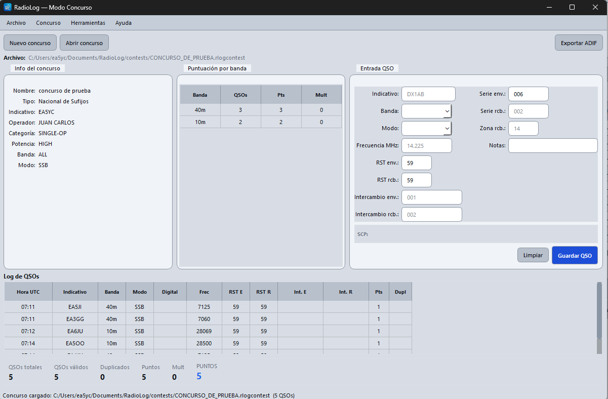Click Exportar ADIF button
Screen dimensions: 608x399
click(x=579, y=43)
